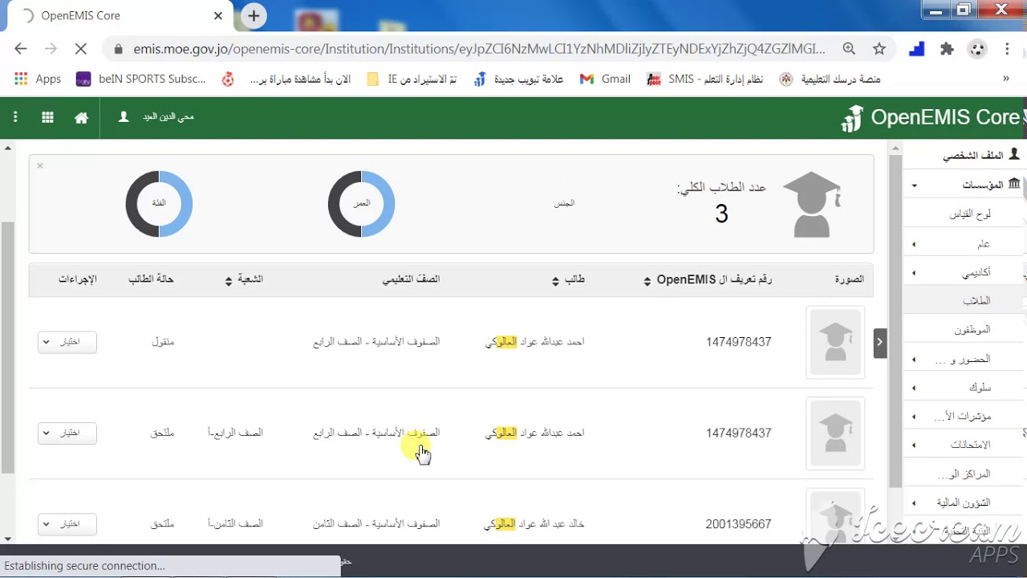Go to home via house icon

pyautogui.click(x=81, y=117)
